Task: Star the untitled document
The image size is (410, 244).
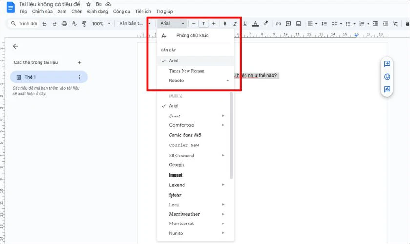Action: coord(88,4)
